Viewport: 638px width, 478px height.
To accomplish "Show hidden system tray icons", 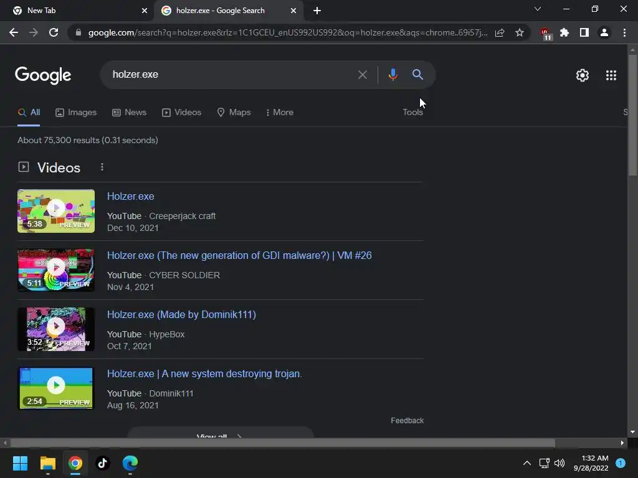I will 527,463.
